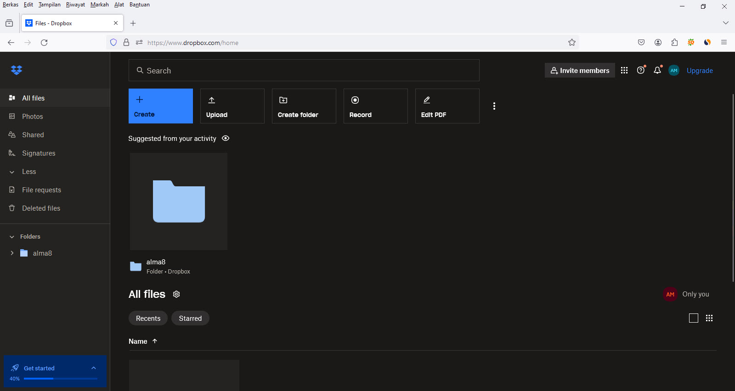This screenshot has height=391, width=735.
Task: Switch to large list view
Action: point(694,318)
